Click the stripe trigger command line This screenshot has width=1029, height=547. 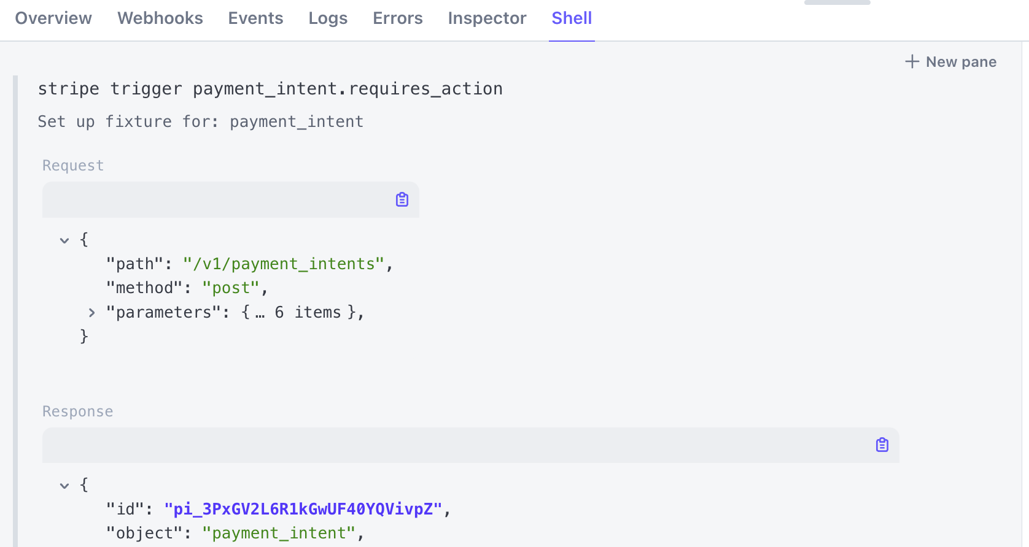tap(270, 89)
